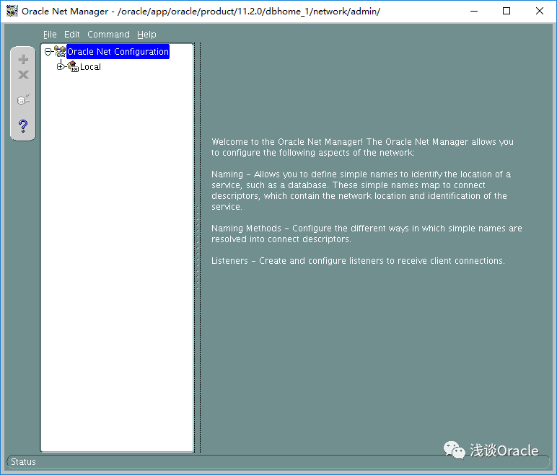Close the Oracle Net Manager window
557x475 pixels.
click(540, 11)
